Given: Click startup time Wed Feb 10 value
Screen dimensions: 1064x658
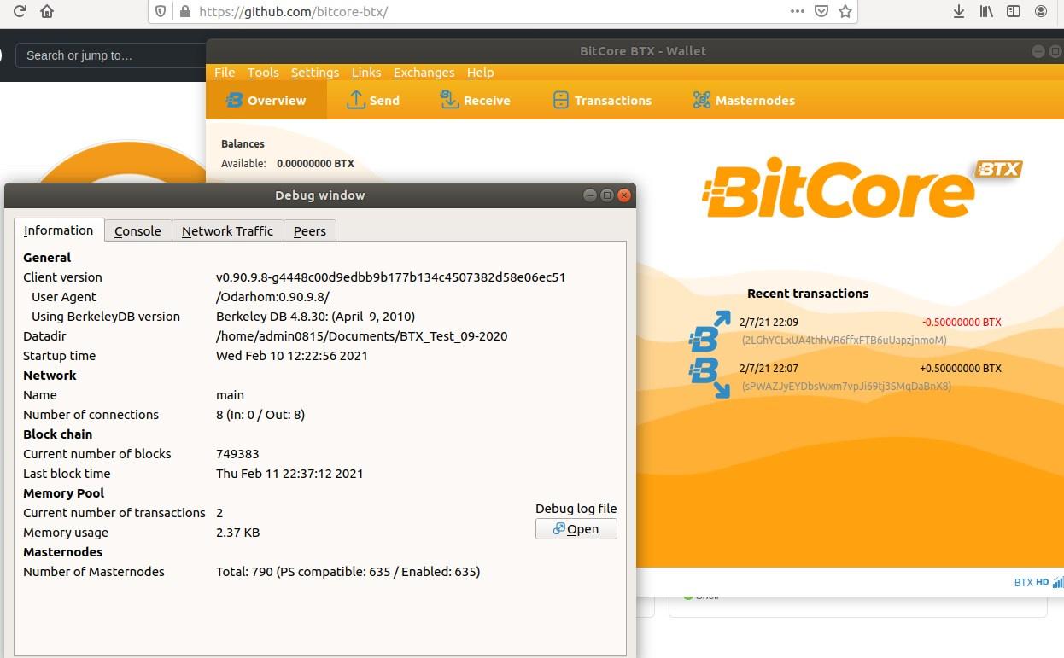Looking at the screenshot, I should pos(292,356).
